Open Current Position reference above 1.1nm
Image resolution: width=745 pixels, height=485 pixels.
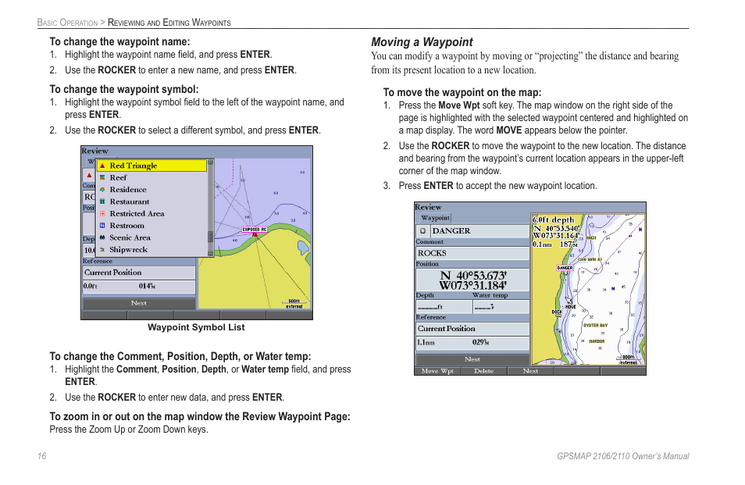[x=472, y=329]
